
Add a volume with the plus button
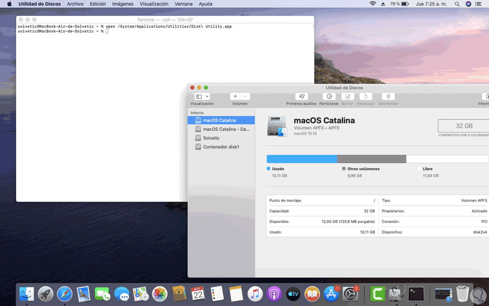pyautogui.click(x=235, y=96)
